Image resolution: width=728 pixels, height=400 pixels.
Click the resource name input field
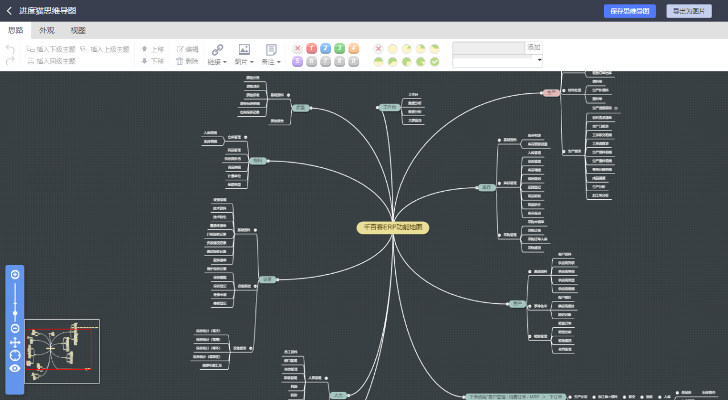click(x=489, y=48)
